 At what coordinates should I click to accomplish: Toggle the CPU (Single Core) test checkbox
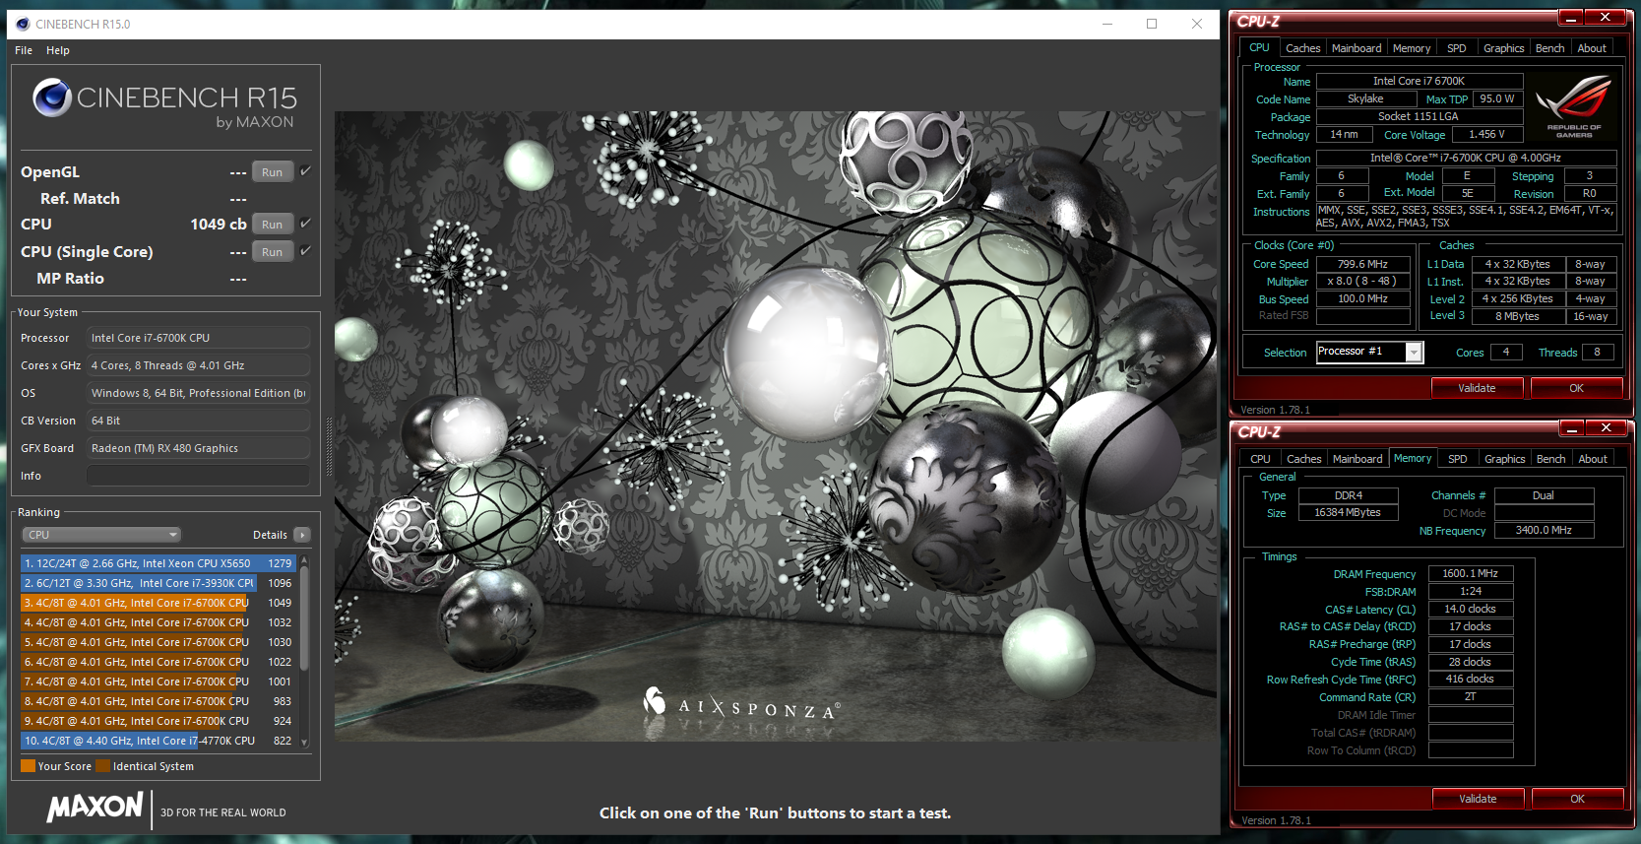[x=306, y=251]
